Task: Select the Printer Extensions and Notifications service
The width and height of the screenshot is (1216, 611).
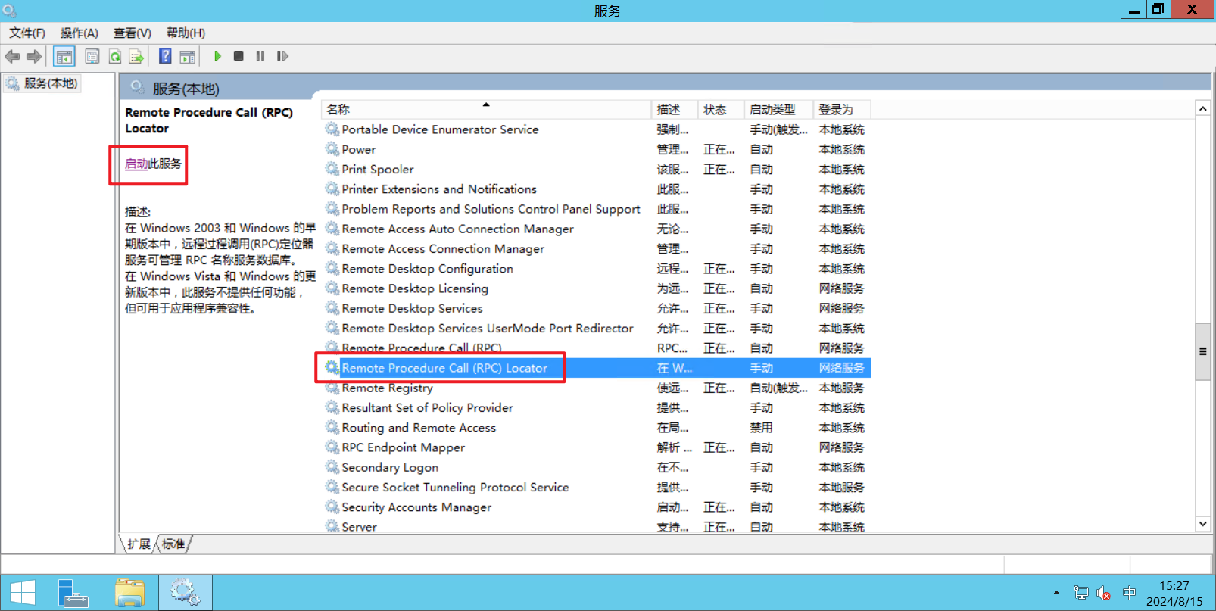Action: 597,189
